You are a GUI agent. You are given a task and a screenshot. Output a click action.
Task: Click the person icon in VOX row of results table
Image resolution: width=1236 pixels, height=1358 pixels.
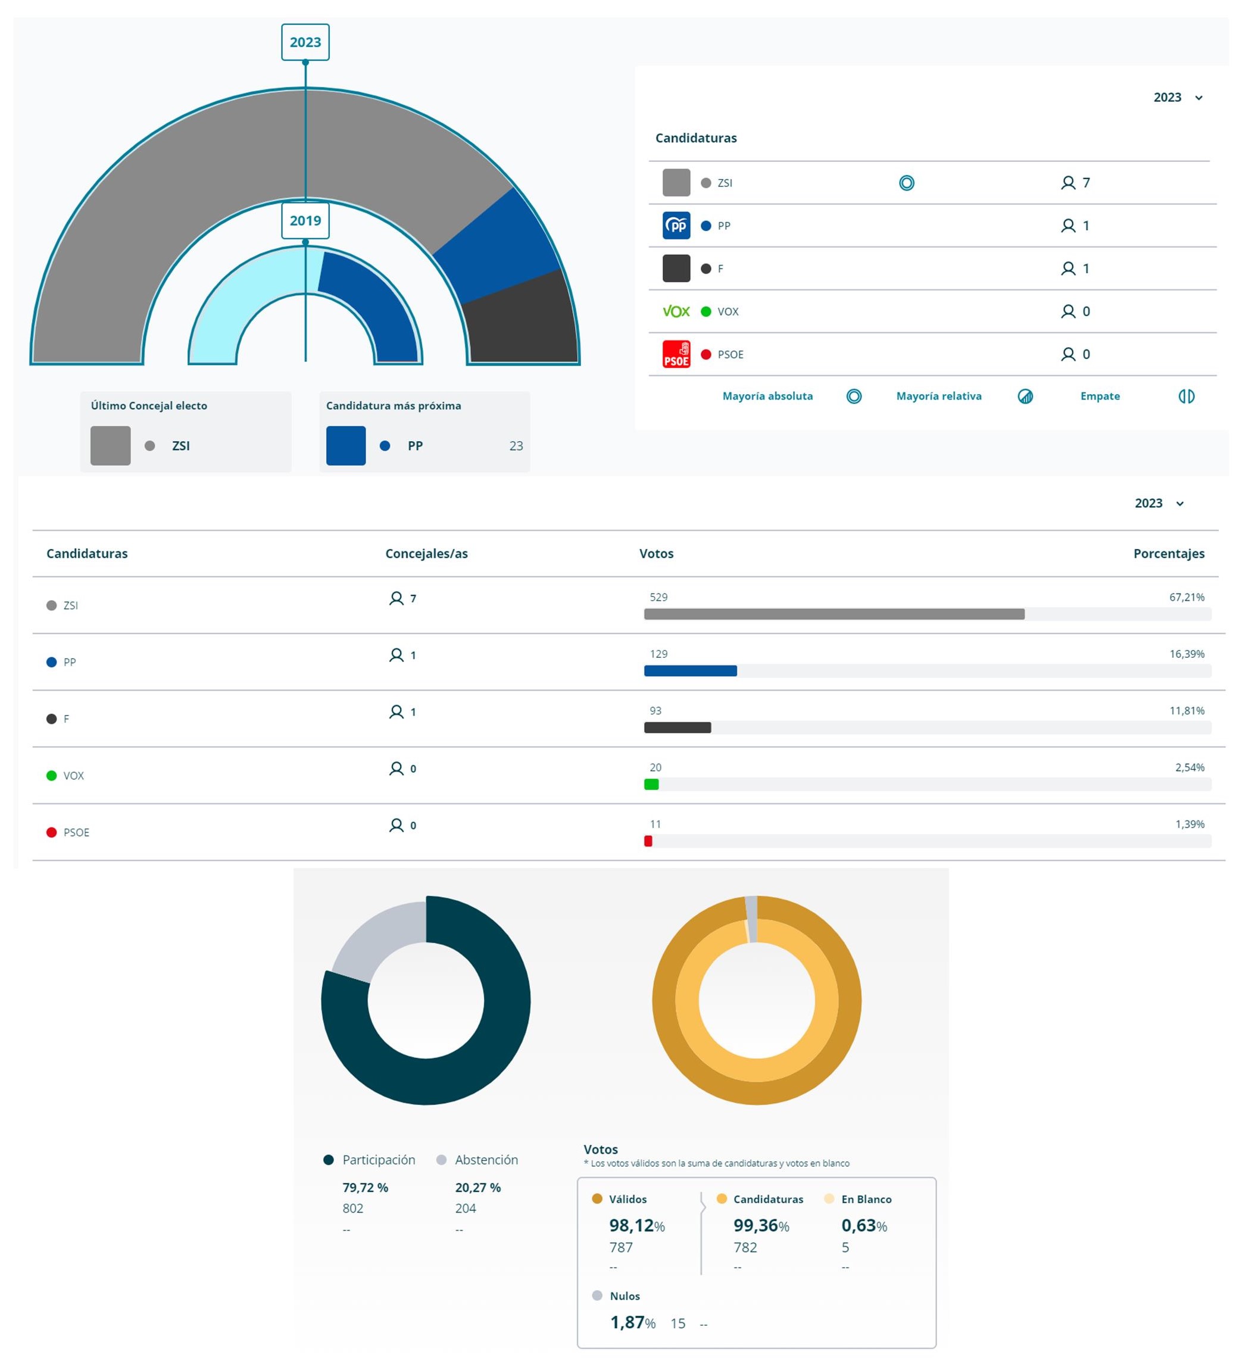[x=396, y=768]
